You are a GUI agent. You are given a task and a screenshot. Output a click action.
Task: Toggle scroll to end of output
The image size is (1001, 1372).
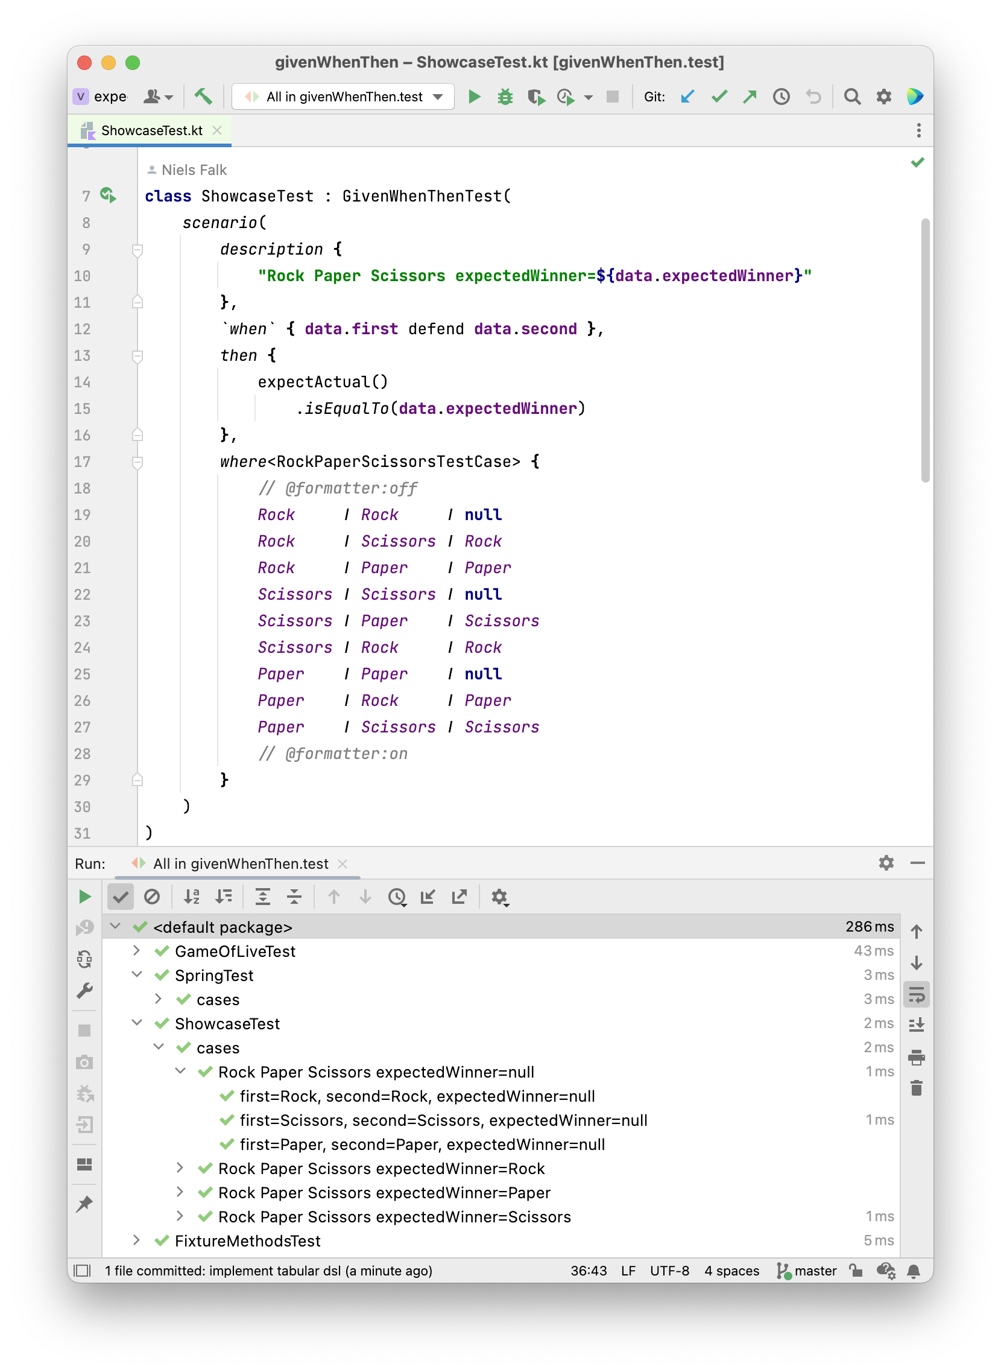coord(916,1025)
